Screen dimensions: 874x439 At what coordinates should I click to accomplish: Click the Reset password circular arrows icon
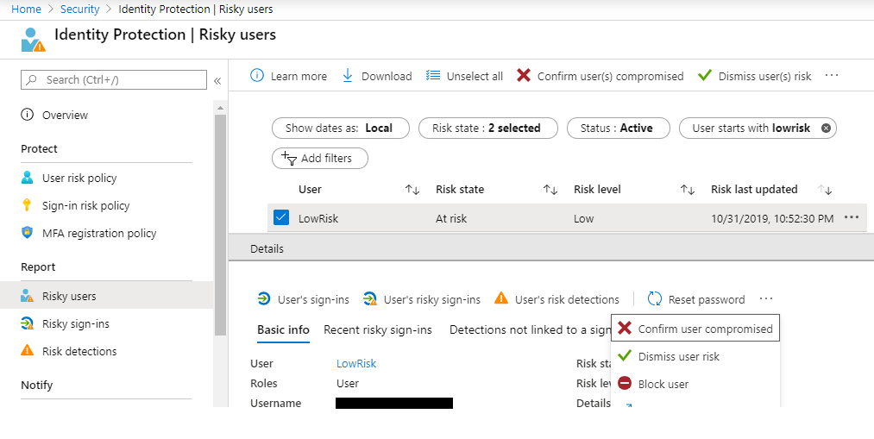coord(654,299)
